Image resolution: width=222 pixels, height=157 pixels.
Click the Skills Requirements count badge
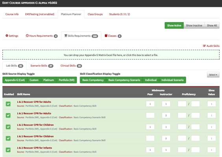pos(95,36)
